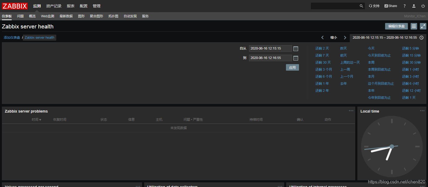428x187 pixels.
Task: Click the Edit dashboard button
Action: [396, 26]
